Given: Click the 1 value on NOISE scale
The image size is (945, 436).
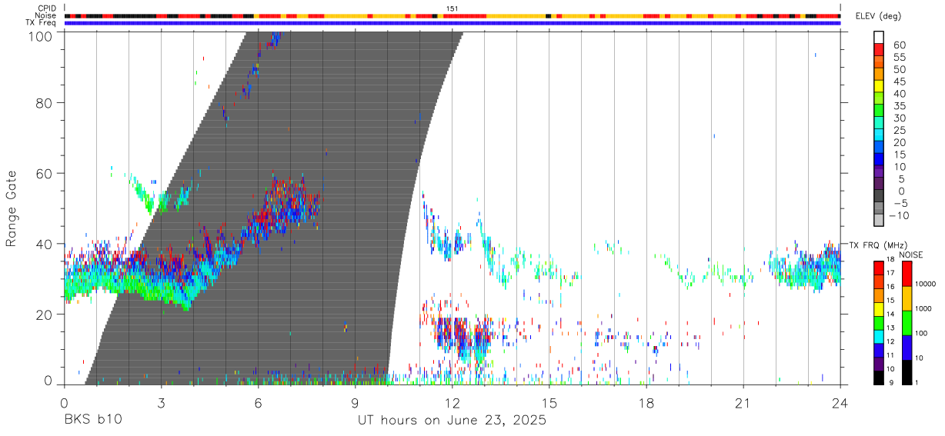Looking at the screenshot, I should [916, 382].
